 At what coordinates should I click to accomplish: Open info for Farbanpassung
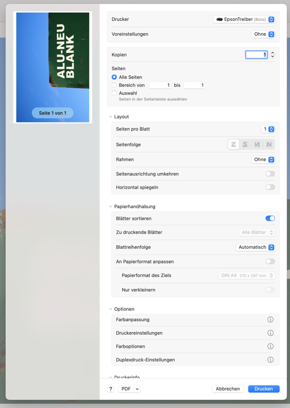pyautogui.click(x=270, y=319)
